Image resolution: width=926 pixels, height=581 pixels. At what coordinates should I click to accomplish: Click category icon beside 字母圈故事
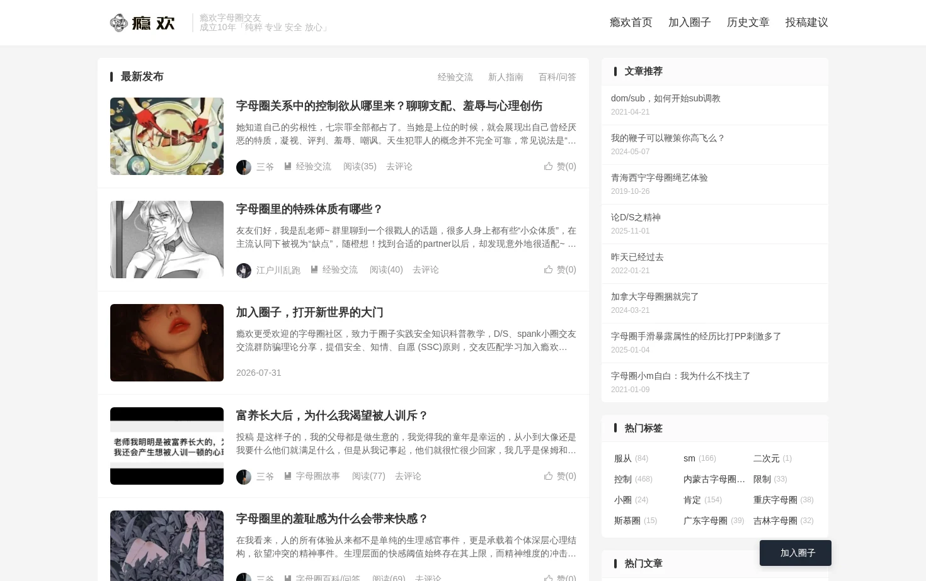(288, 476)
